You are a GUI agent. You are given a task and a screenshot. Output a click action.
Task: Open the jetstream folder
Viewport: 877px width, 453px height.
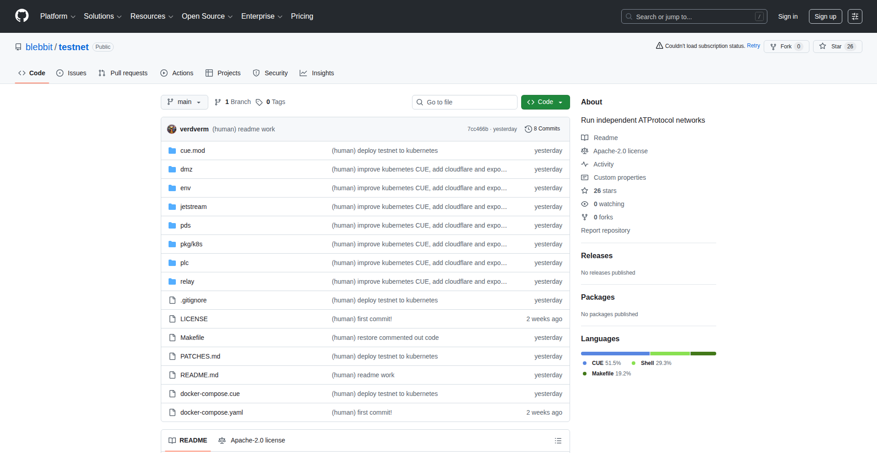click(x=193, y=207)
